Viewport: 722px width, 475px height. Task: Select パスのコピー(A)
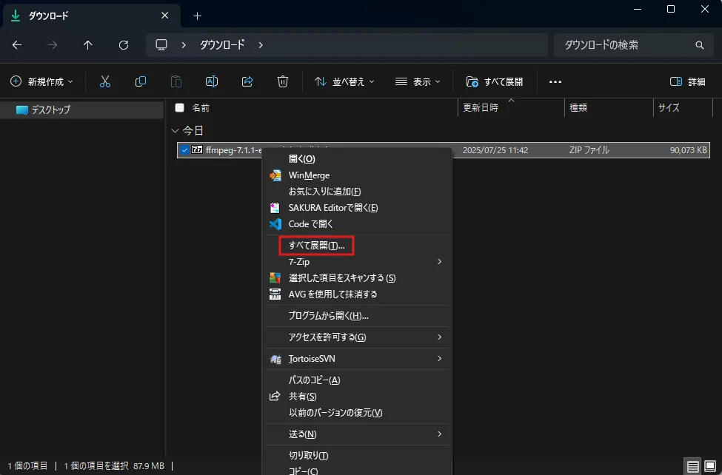click(x=357, y=380)
